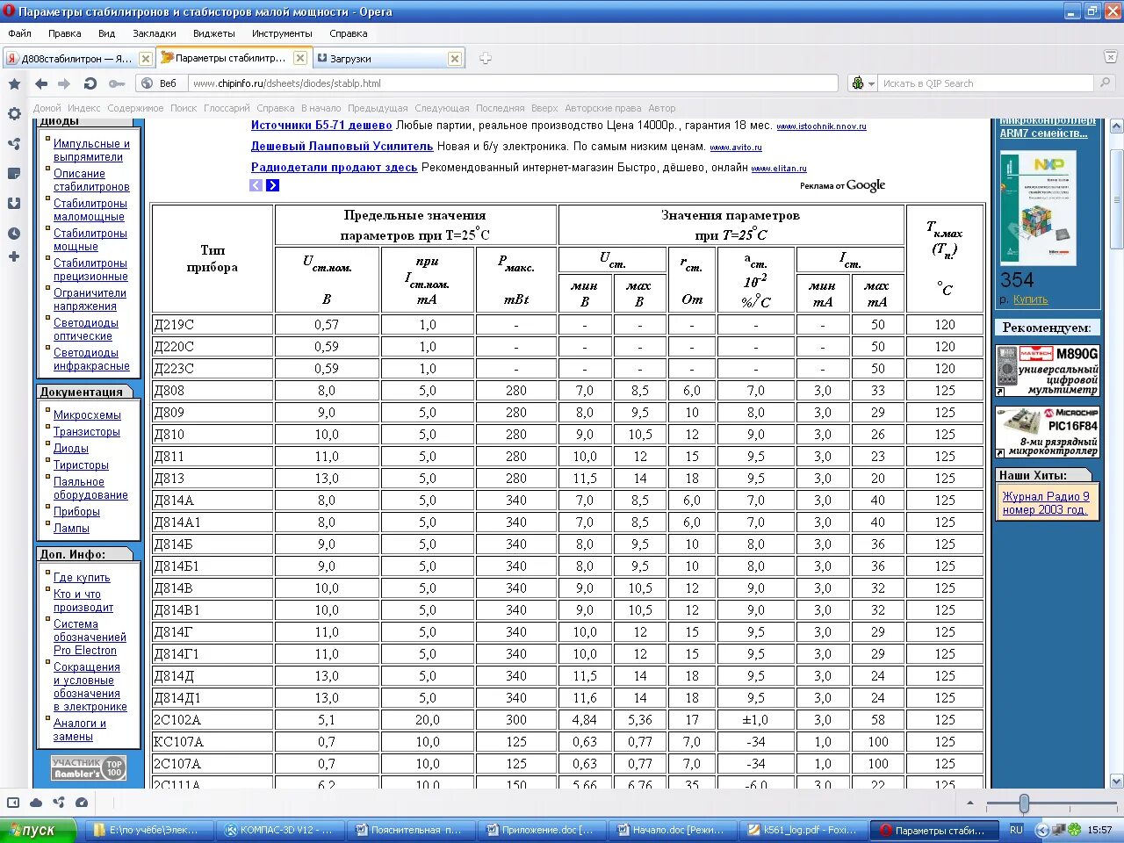This screenshot has width=1124, height=843.
Task: Close the Параметры стабилитр tab
Action: point(299,58)
